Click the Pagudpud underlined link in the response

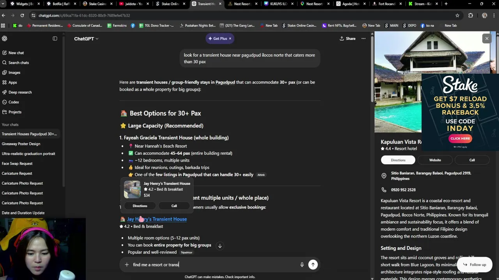pyautogui.click(x=225, y=82)
